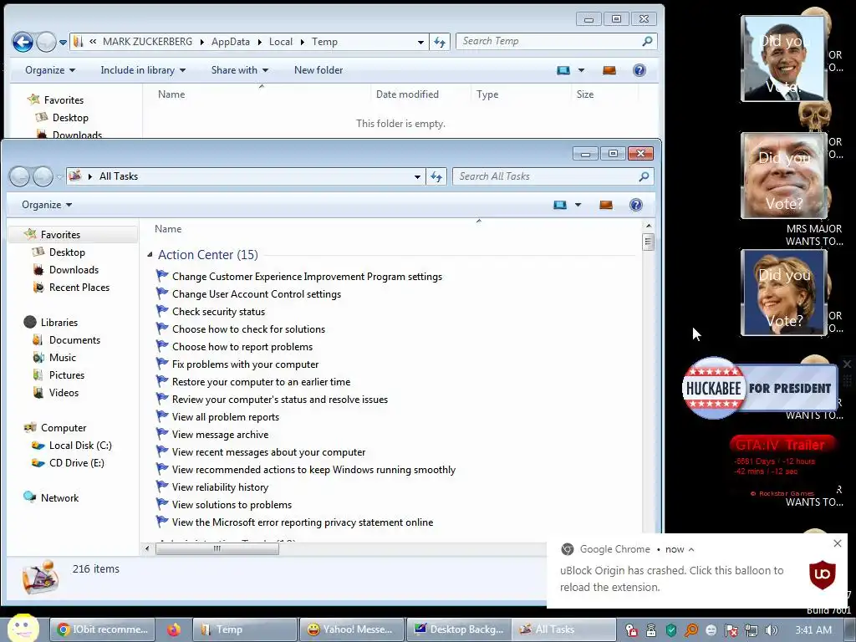Click the Obama Did you Vote gadget
856x642 pixels.
(x=783, y=59)
